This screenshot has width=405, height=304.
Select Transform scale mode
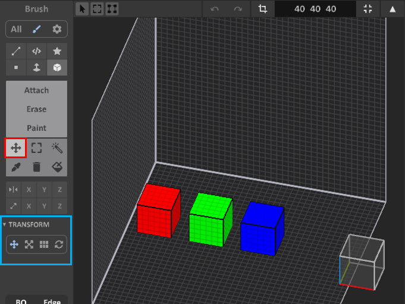click(29, 244)
